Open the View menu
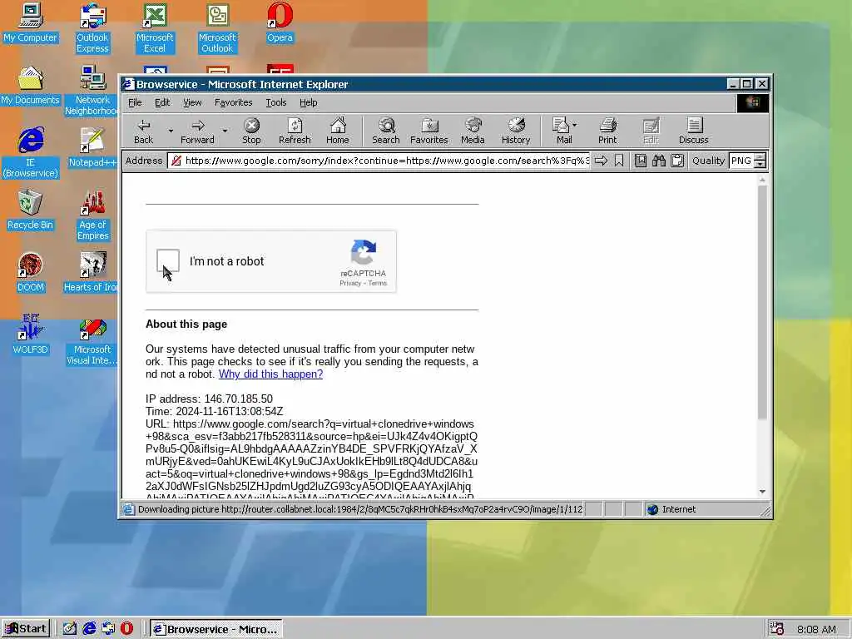Screen dimensions: 852x639 point(192,102)
